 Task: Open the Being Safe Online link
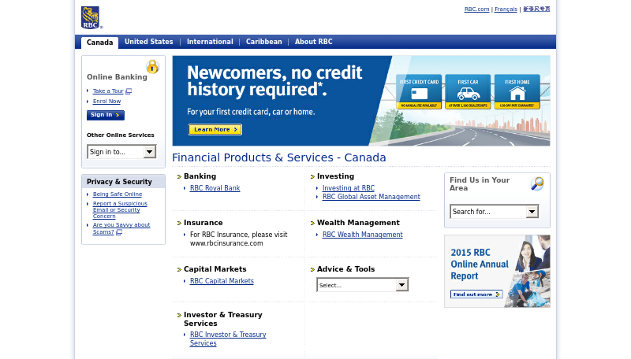coord(118,194)
